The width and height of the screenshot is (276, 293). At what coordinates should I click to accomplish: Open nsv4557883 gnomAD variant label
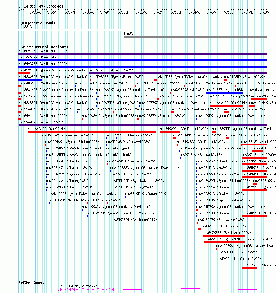pyautogui.click(x=145, y=168)
